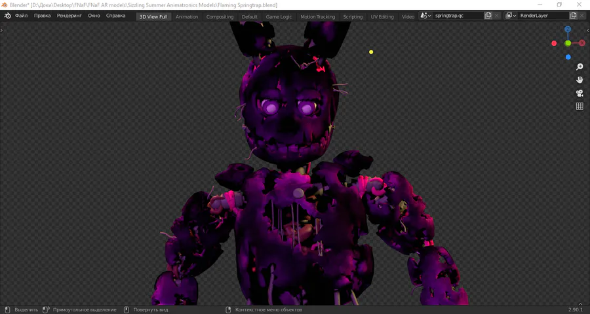Click the 'Прямоугольное выделение' status text

tap(85, 310)
